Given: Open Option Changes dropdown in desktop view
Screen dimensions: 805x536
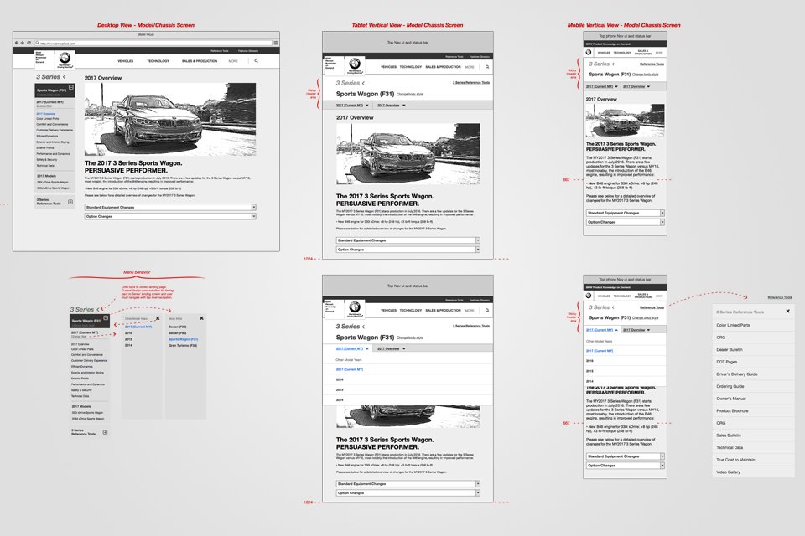Looking at the screenshot, I should click(x=170, y=216).
